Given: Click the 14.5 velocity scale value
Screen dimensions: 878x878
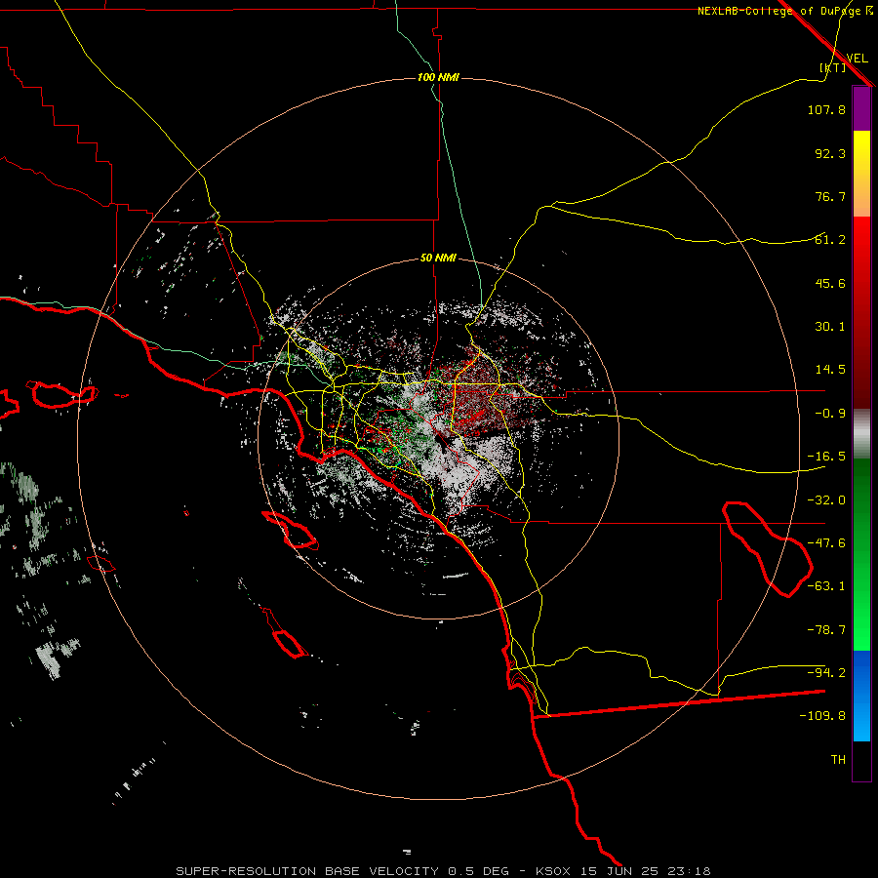Looking at the screenshot, I should (830, 370).
